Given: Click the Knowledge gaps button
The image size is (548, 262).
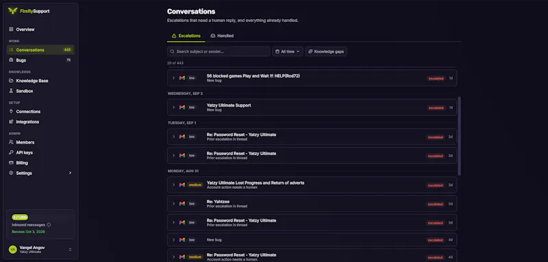Looking at the screenshot, I should point(326,51).
